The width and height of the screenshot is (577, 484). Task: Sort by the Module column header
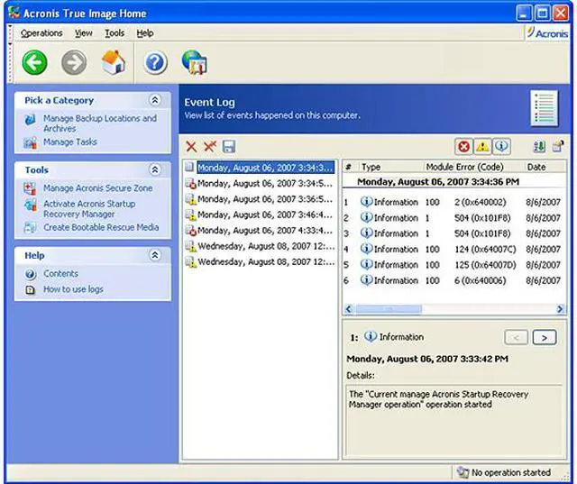440,167
